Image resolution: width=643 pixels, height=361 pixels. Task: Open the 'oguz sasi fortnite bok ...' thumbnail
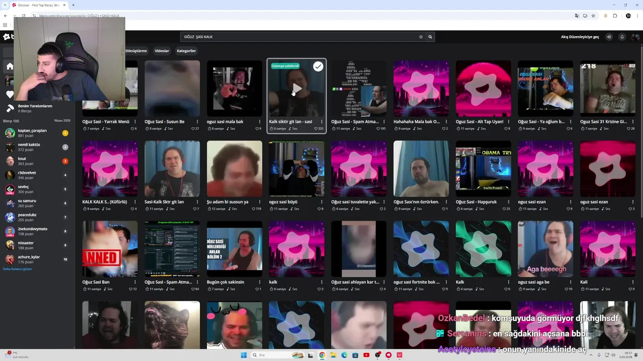click(421, 249)
